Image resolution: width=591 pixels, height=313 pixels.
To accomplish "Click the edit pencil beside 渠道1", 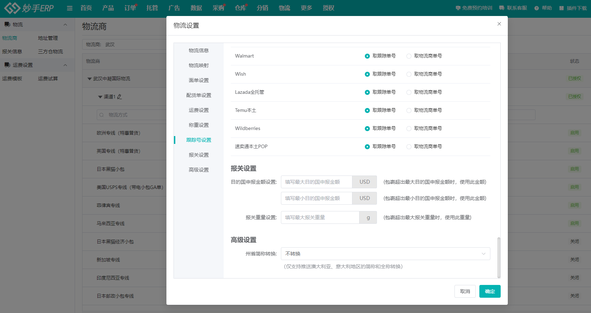I will [119, 97].
